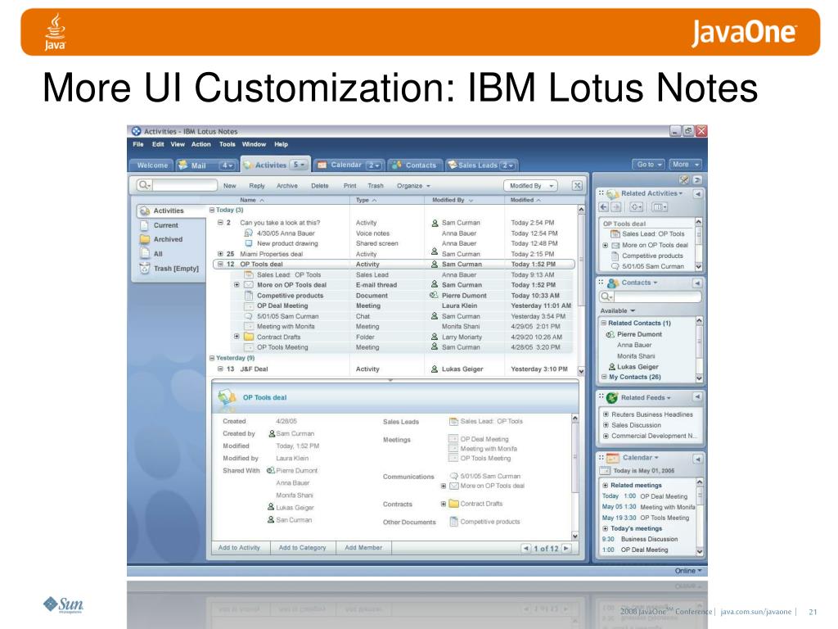838x629 pixels.
Task: Open the File menu
Action: [x=137, y=144]
